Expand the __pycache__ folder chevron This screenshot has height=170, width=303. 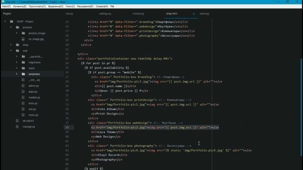[17, 57]
